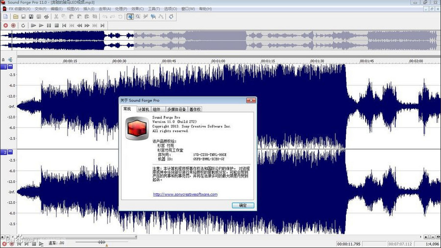Image resolution: width=441 pixels, height=248 pixels.
Task: Click the New file icon in toolbar
Action: 5,17
